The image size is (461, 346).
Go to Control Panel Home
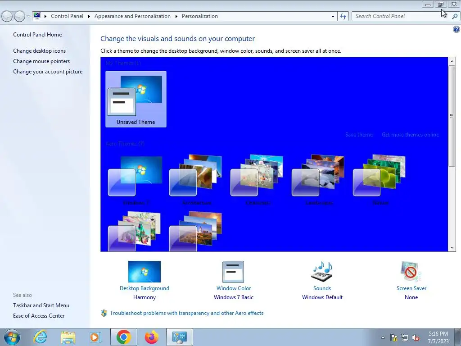pyautogui.click(x=37, y=34)
